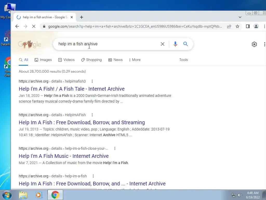Click the Chrome address bar URL

click(135, 26)
